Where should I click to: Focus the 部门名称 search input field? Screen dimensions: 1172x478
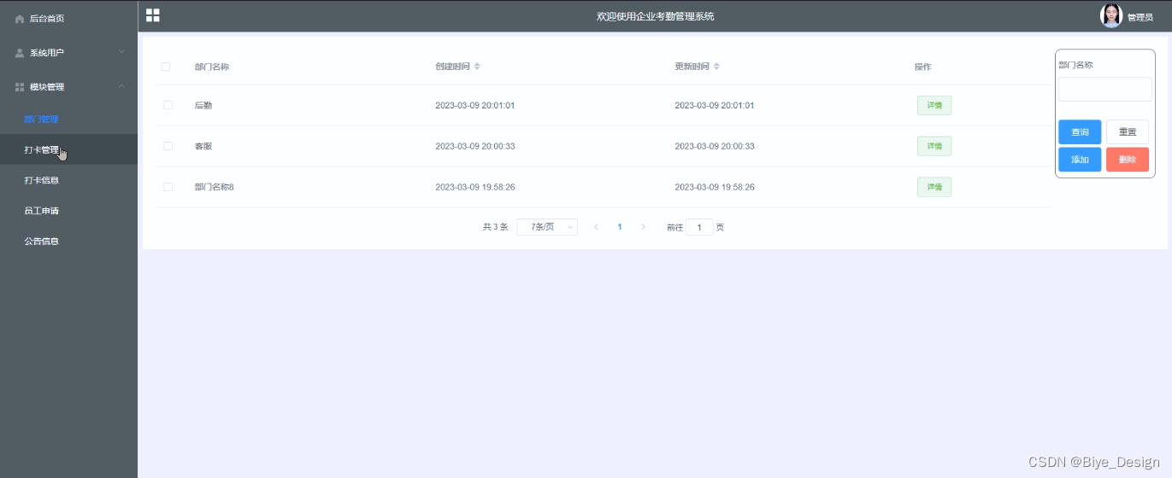click(x=1105, y=89)
